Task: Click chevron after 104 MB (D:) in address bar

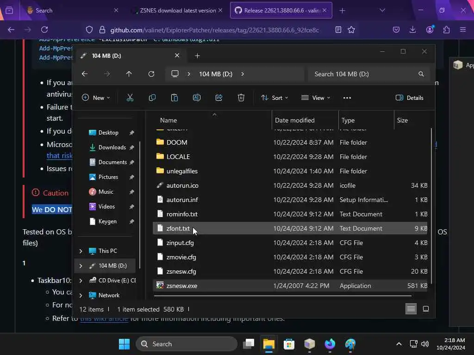Action: 243,74
